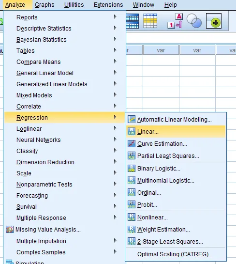Click the first full var column header
The image size is (236, 264).
click(161, 50)
